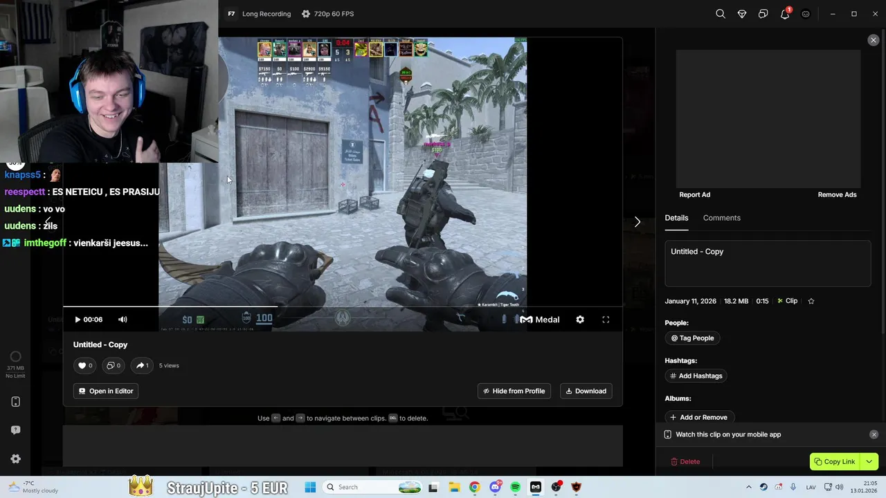Open File Explorer from taskbar
Screen dimensions: 886x498
coord(454,487)
